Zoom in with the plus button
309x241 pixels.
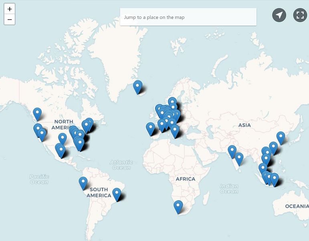pyautogui.click(x=10, y=9)
